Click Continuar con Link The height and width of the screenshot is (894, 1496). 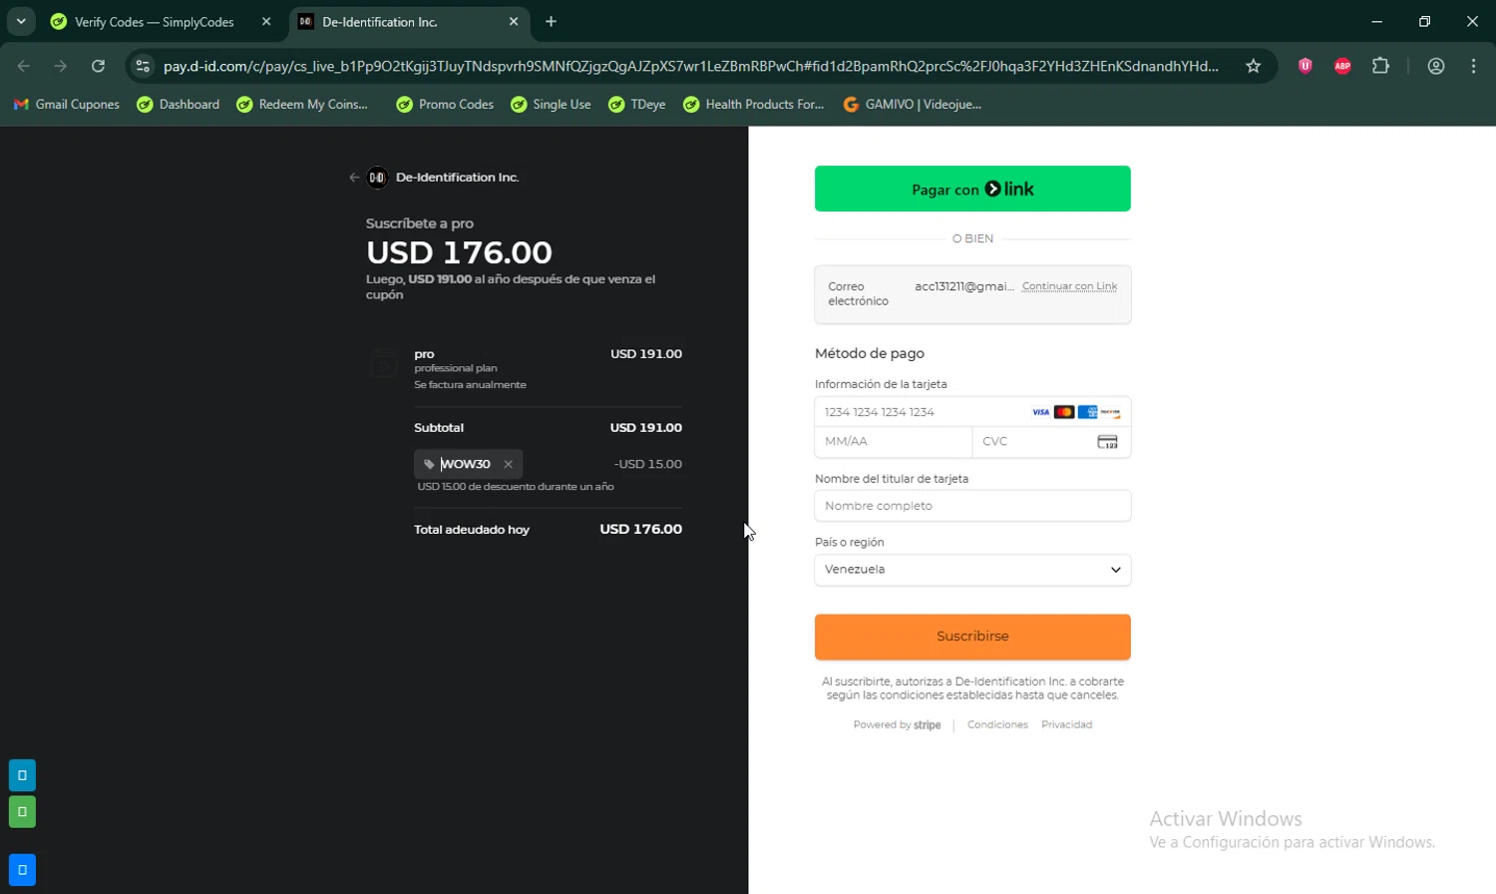point(1069,286)
